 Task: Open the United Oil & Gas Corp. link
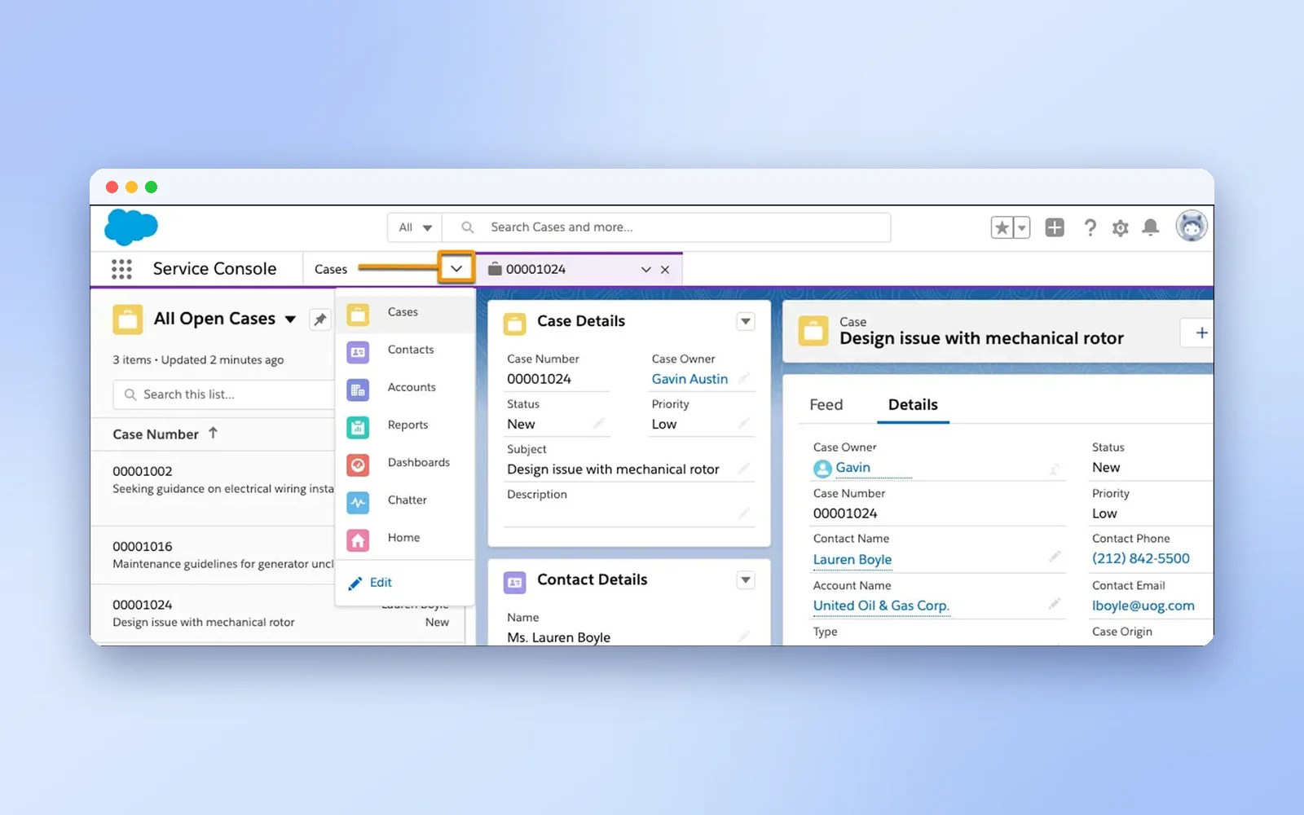(881, 606)
